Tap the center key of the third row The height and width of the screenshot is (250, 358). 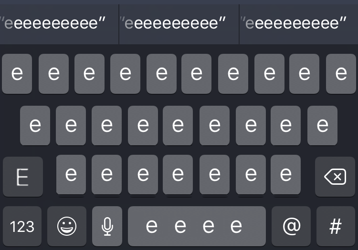click(x=178, y=175)
